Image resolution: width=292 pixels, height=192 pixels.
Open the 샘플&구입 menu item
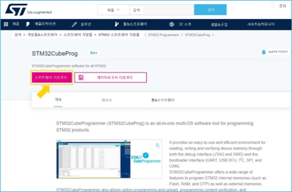pyautogui.click(x=219, y=24)
